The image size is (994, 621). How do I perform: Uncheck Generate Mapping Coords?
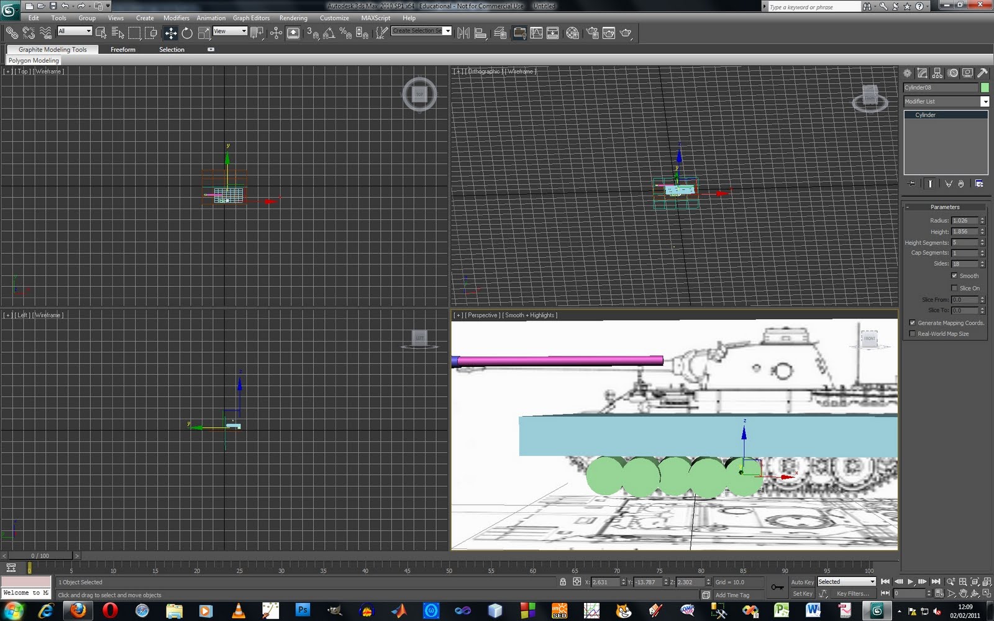[x=913, y=322]
